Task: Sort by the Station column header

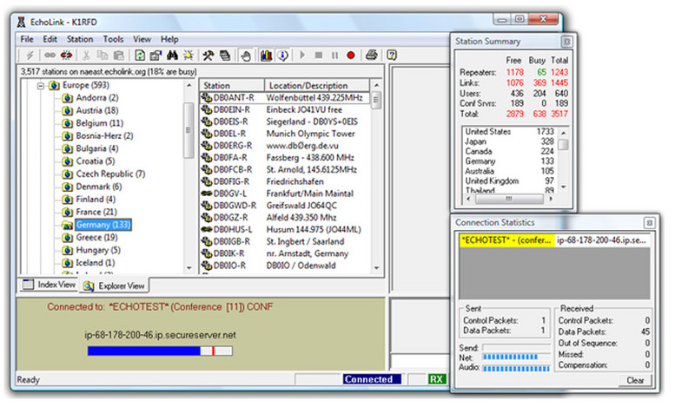Action: coord(232,85)
